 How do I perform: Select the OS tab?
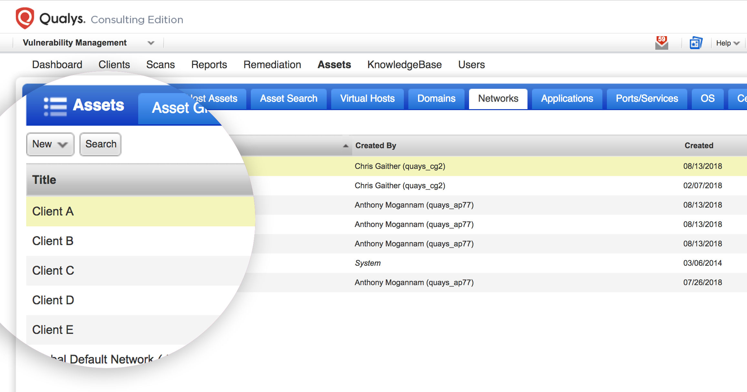[707, 98]
